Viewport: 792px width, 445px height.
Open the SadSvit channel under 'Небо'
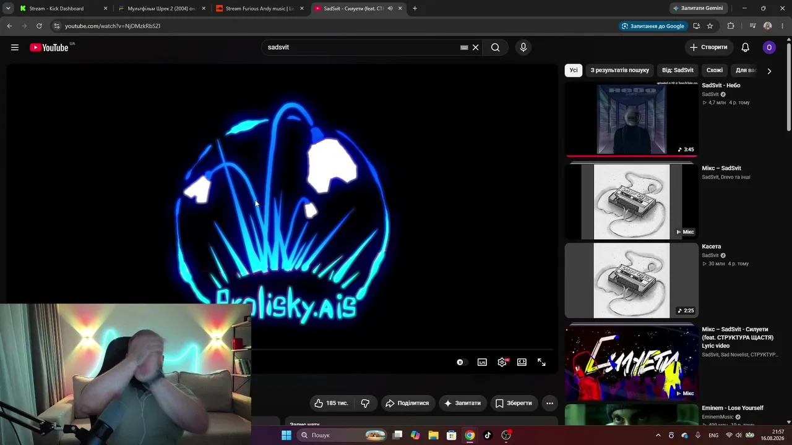tap(710, 95)
